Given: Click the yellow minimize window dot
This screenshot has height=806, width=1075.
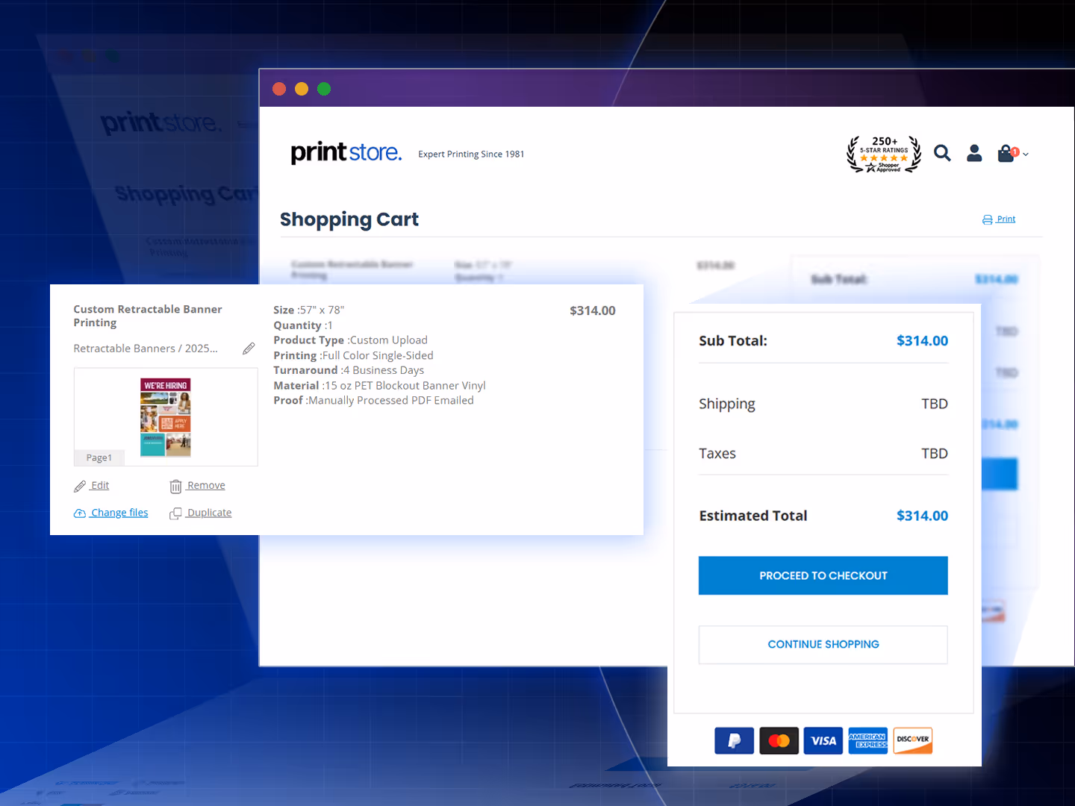Looking at the screenshot, I should point(302,89).
